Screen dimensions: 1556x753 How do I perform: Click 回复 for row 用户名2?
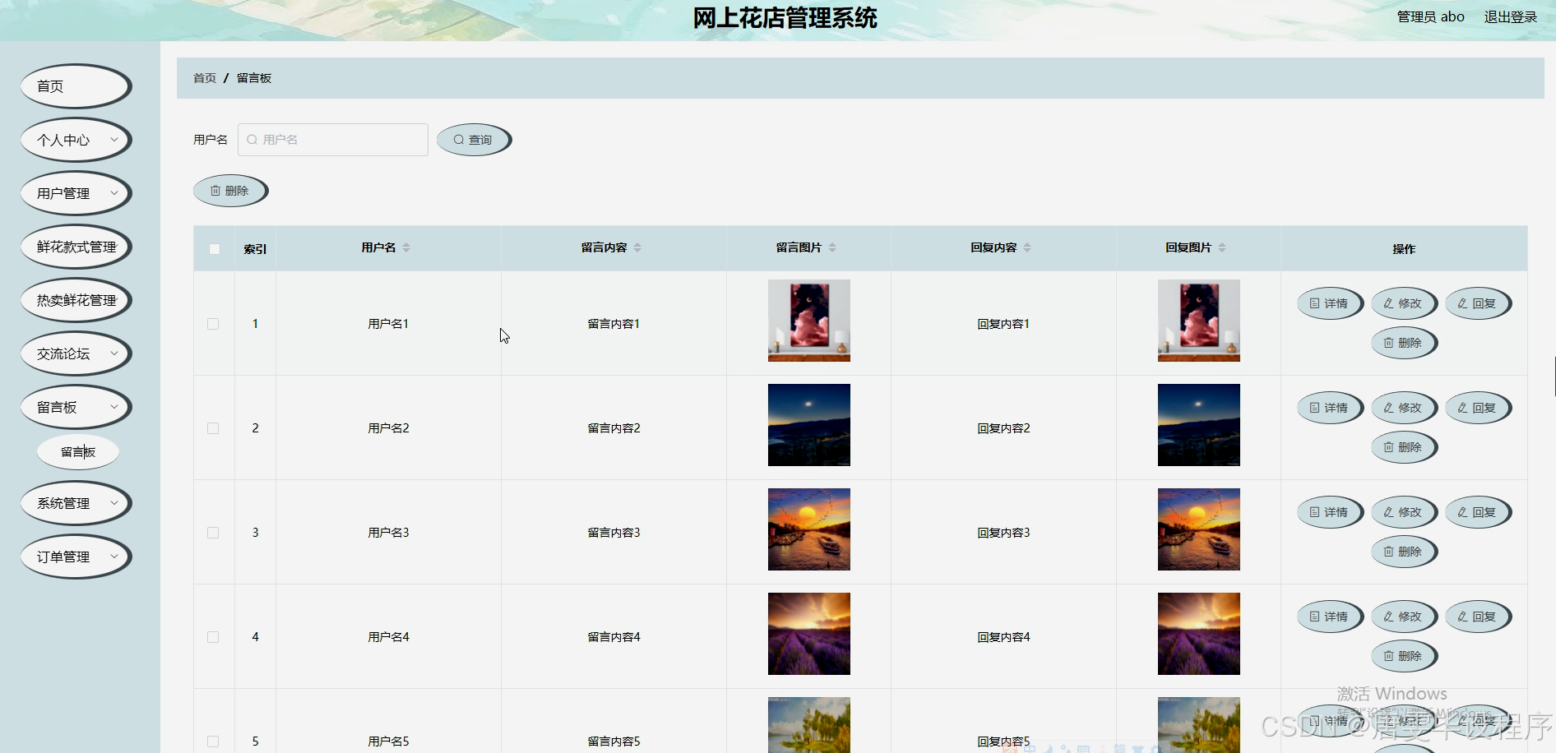1478,408
